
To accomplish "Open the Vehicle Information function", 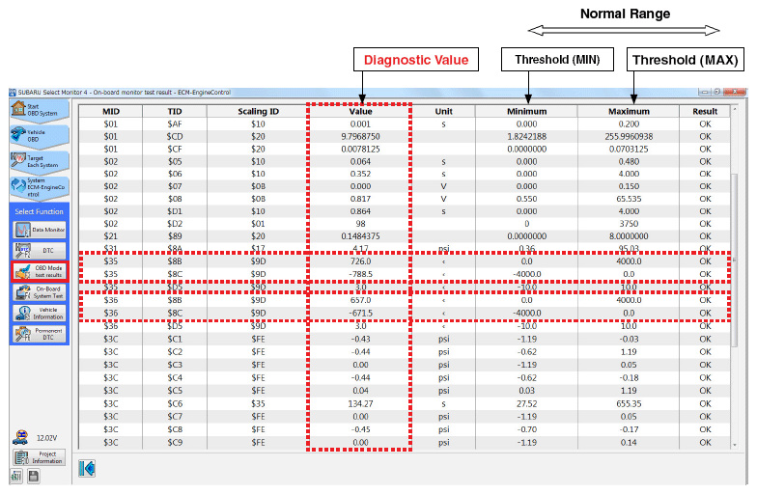I will tap(39, 314).
